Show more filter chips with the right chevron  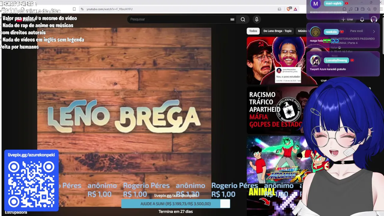coord(374,31)
